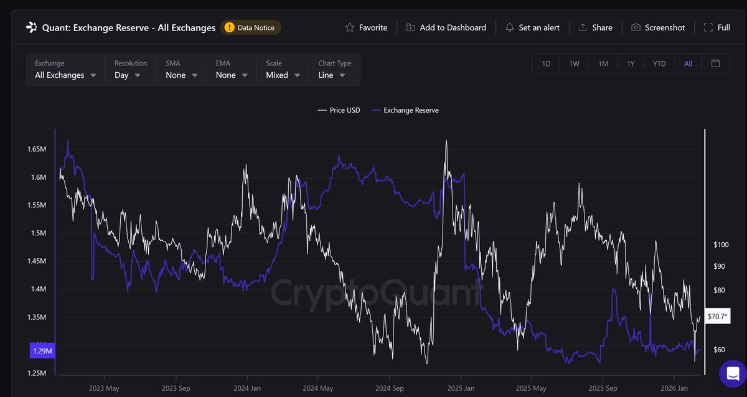Select the 1W time range
Screen dimensions: 747x397
574,63
